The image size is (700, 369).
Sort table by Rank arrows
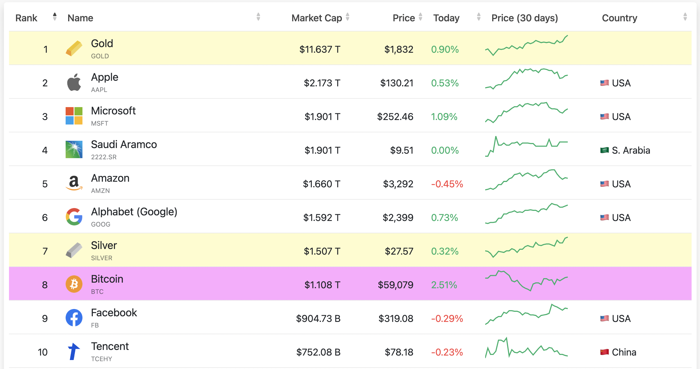click(x=55, y=17)
